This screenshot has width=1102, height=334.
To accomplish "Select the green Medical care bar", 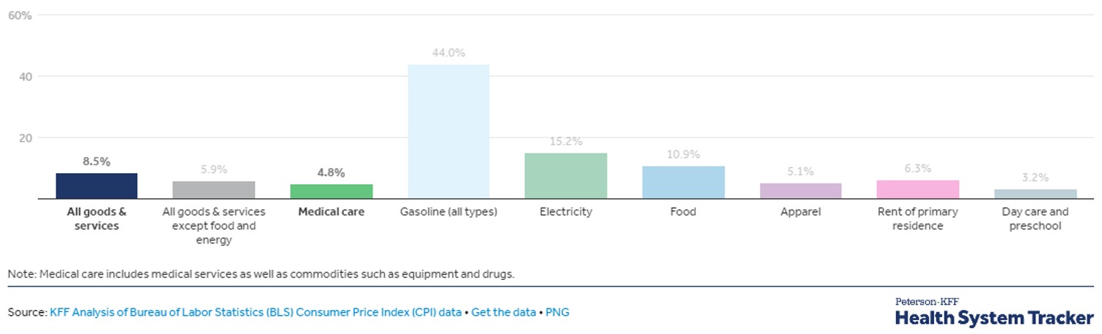I will (x=332, y=191).
